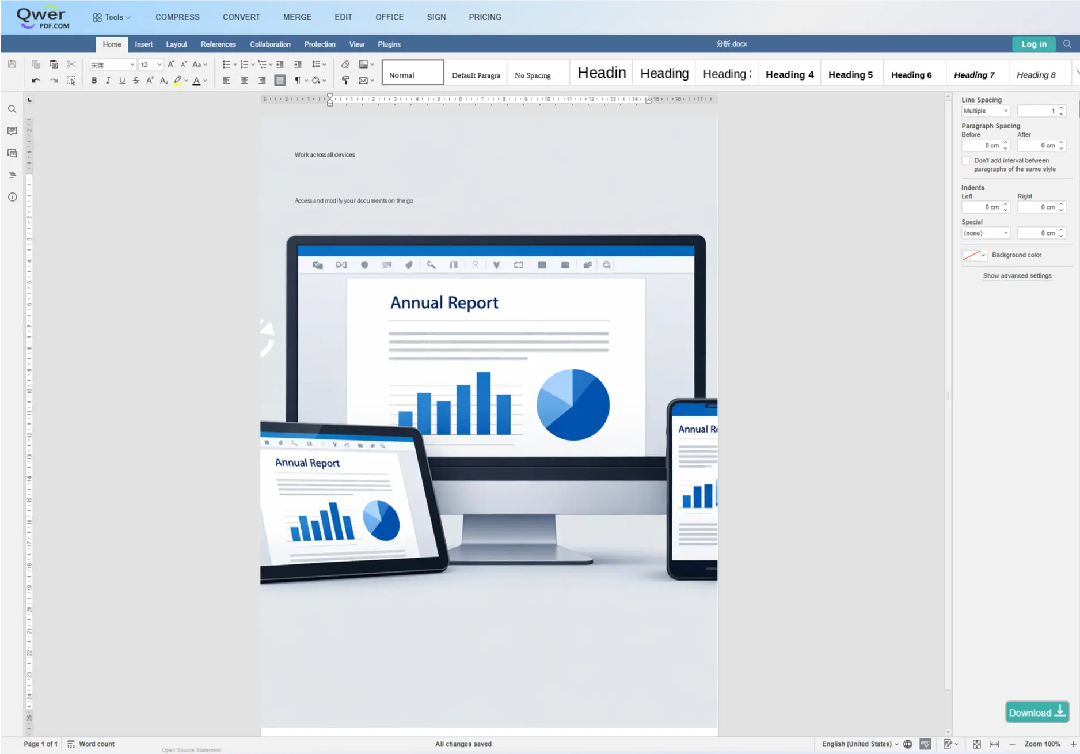
Task: Open the comments panel in left sidebar
Action: [x=12, y=131]
